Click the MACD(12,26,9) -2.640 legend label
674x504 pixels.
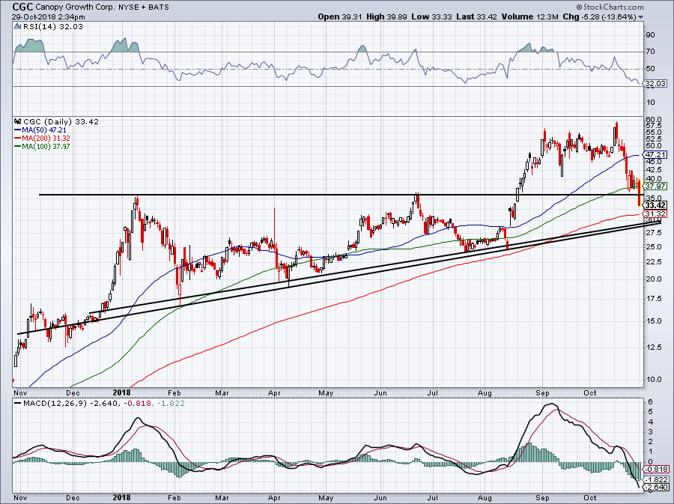point(72,404)
